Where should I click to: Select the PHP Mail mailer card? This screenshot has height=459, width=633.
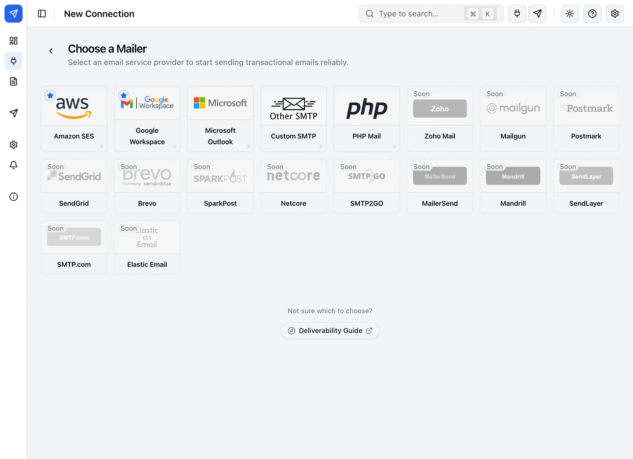[367, 119]
